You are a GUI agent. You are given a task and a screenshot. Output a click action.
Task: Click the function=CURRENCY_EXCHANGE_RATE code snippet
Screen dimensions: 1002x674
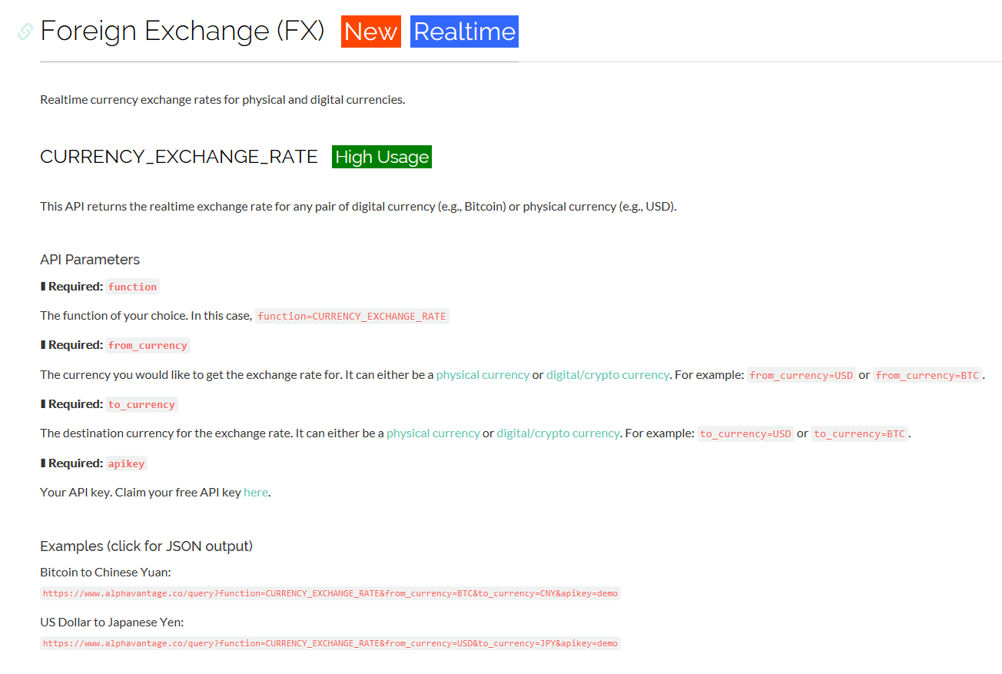point(352,316)
